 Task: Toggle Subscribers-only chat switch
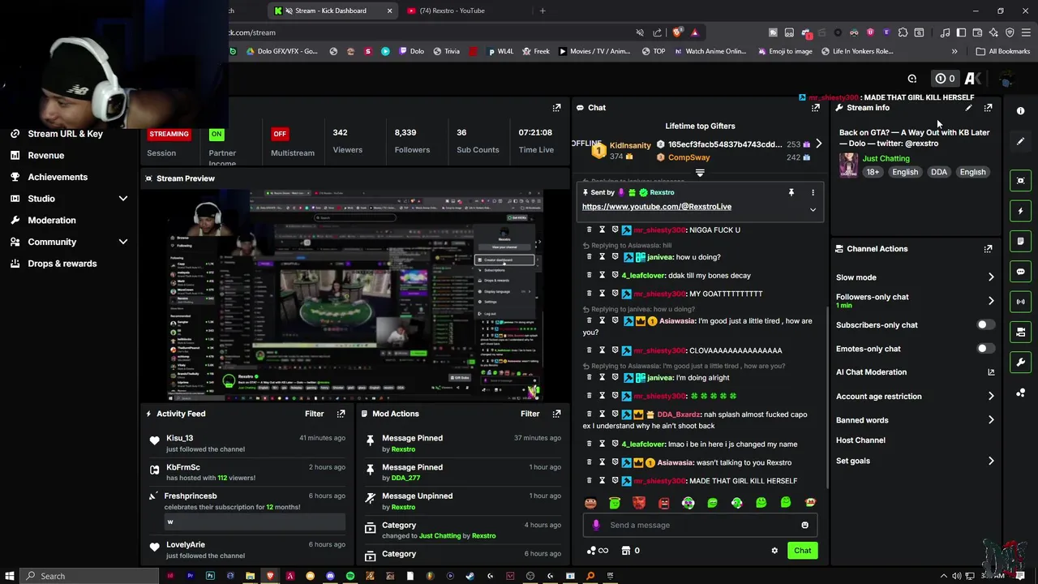(x=984, y=325)
